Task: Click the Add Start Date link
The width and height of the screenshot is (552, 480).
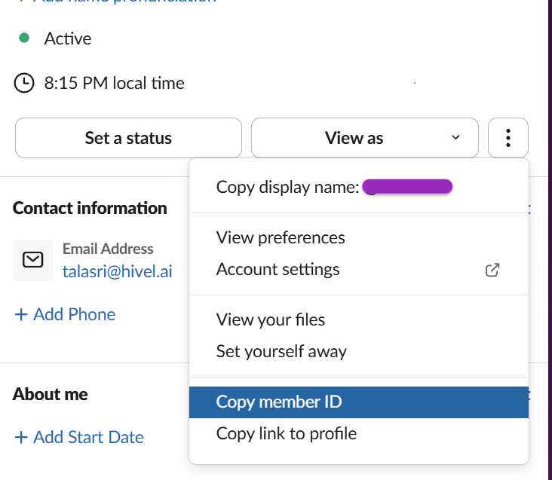Action: (78, 437)
